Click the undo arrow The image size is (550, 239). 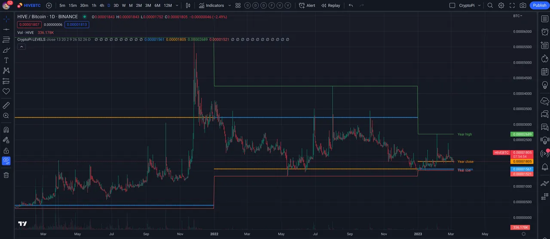click(x=351, y=6)
